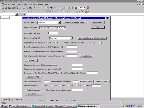
Task: Click the Cut scissors icon
Action: coord(24,8)
